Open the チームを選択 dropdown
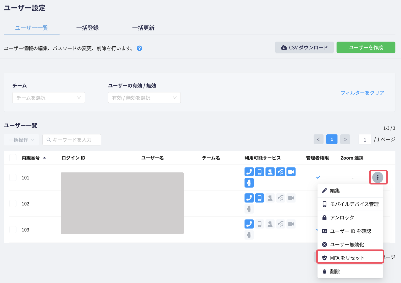The image size is (401, 283). [x=49, y=98]
